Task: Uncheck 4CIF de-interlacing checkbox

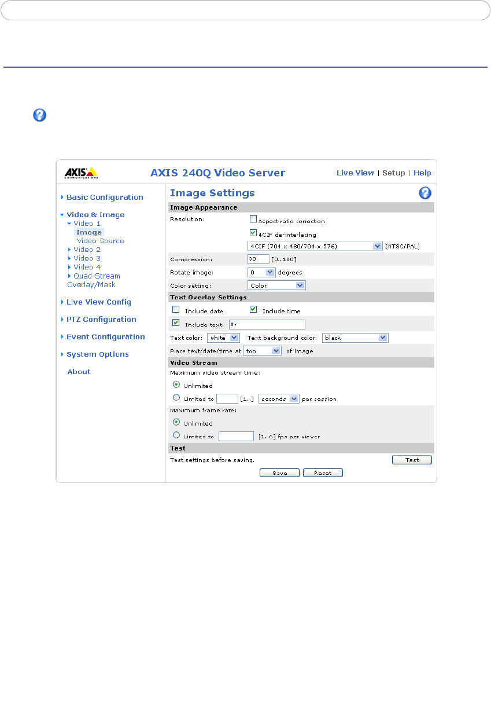Action: [253, 233]
